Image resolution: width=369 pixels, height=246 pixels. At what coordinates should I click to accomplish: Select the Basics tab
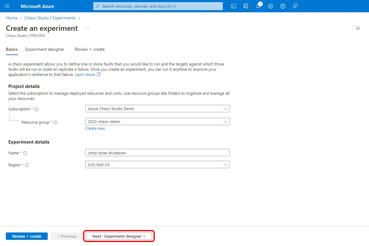click(x=12, y=50)
